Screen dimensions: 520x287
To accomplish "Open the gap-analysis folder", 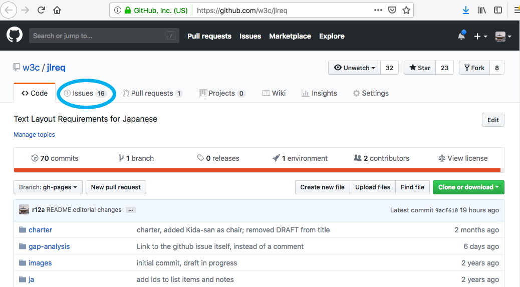I will pos(49,246).
